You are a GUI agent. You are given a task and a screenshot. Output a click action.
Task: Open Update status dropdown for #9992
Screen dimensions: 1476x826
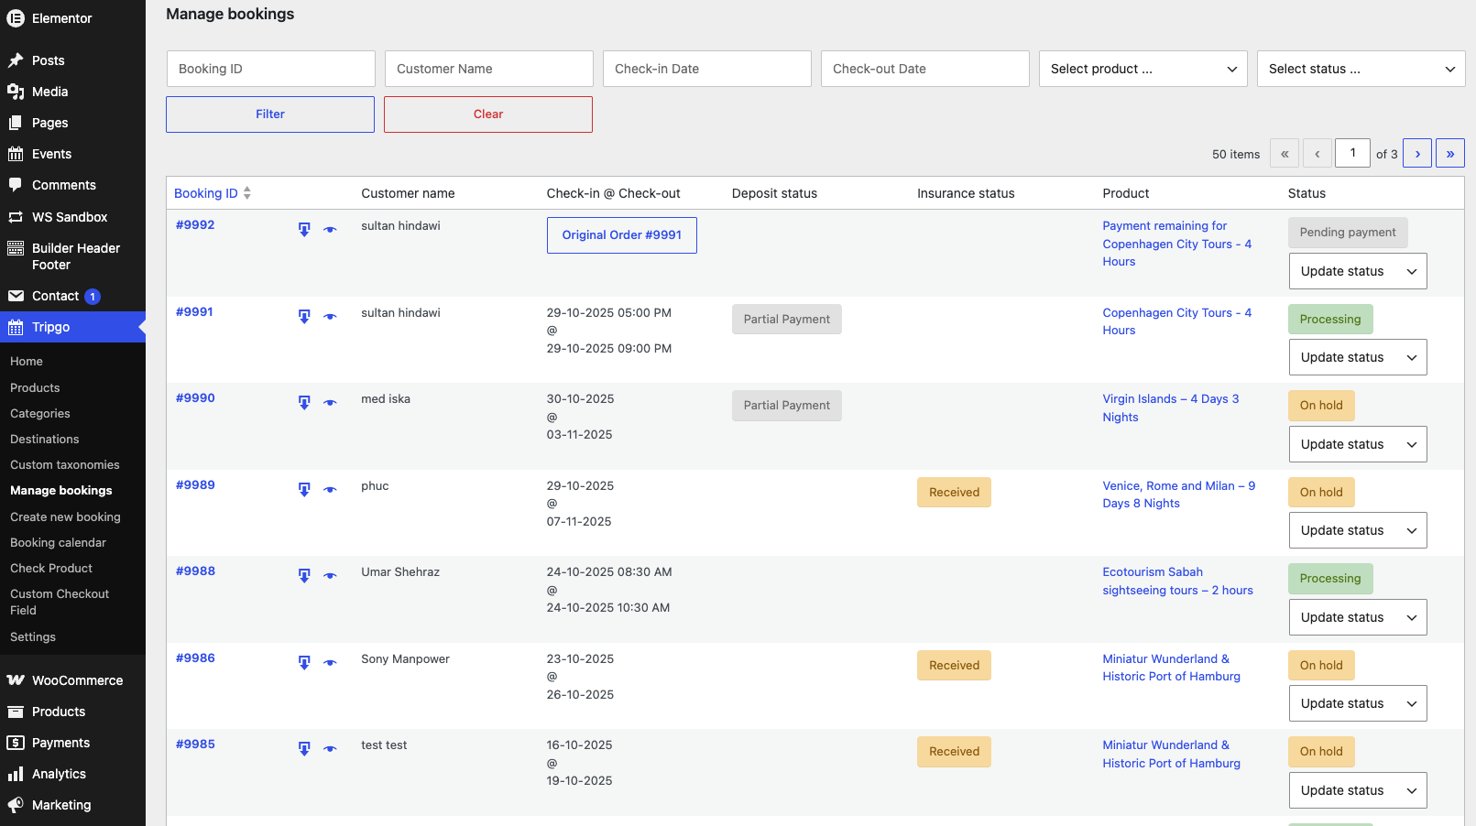[x=1358, y=271]
